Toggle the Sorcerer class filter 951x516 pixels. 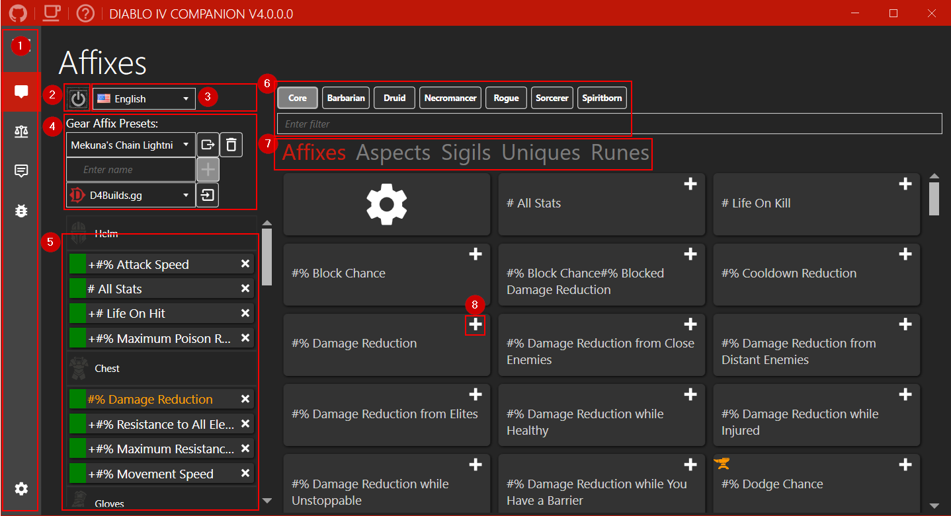click(552, 98)
